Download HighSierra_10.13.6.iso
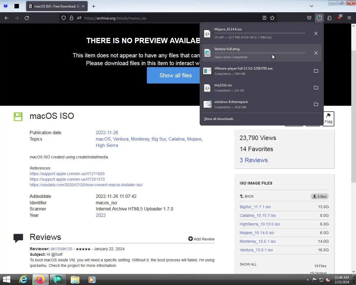 point(260,224)
